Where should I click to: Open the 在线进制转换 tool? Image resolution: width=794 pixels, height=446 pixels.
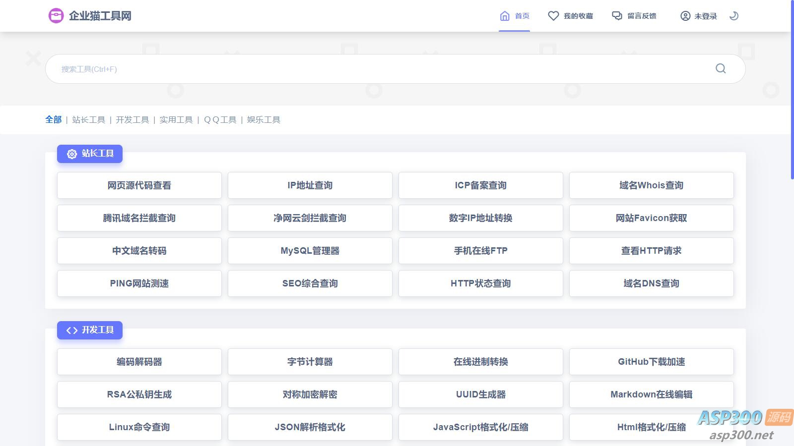coord(481,362)
